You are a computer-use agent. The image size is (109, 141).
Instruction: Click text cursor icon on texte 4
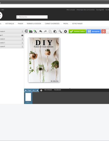click(22, 31)
